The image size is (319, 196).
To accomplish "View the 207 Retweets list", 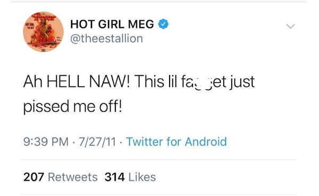I will [x=61, y=177].
